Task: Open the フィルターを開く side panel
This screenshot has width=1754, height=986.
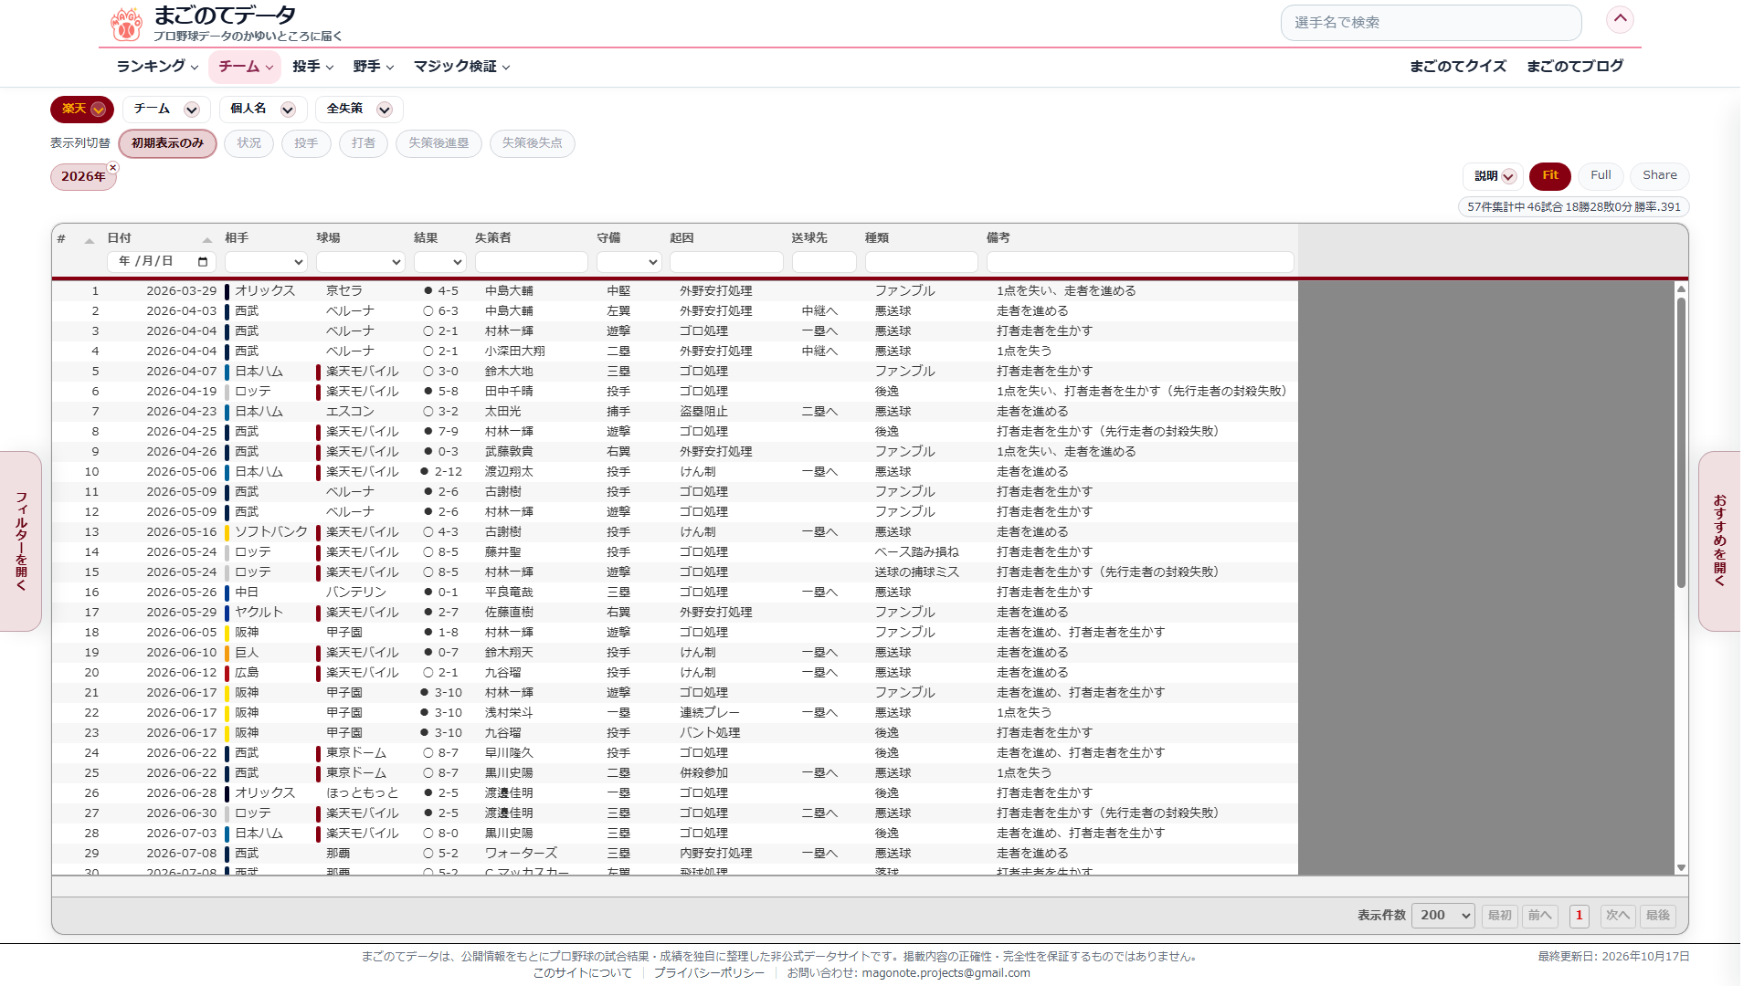Action: (21, 541)
